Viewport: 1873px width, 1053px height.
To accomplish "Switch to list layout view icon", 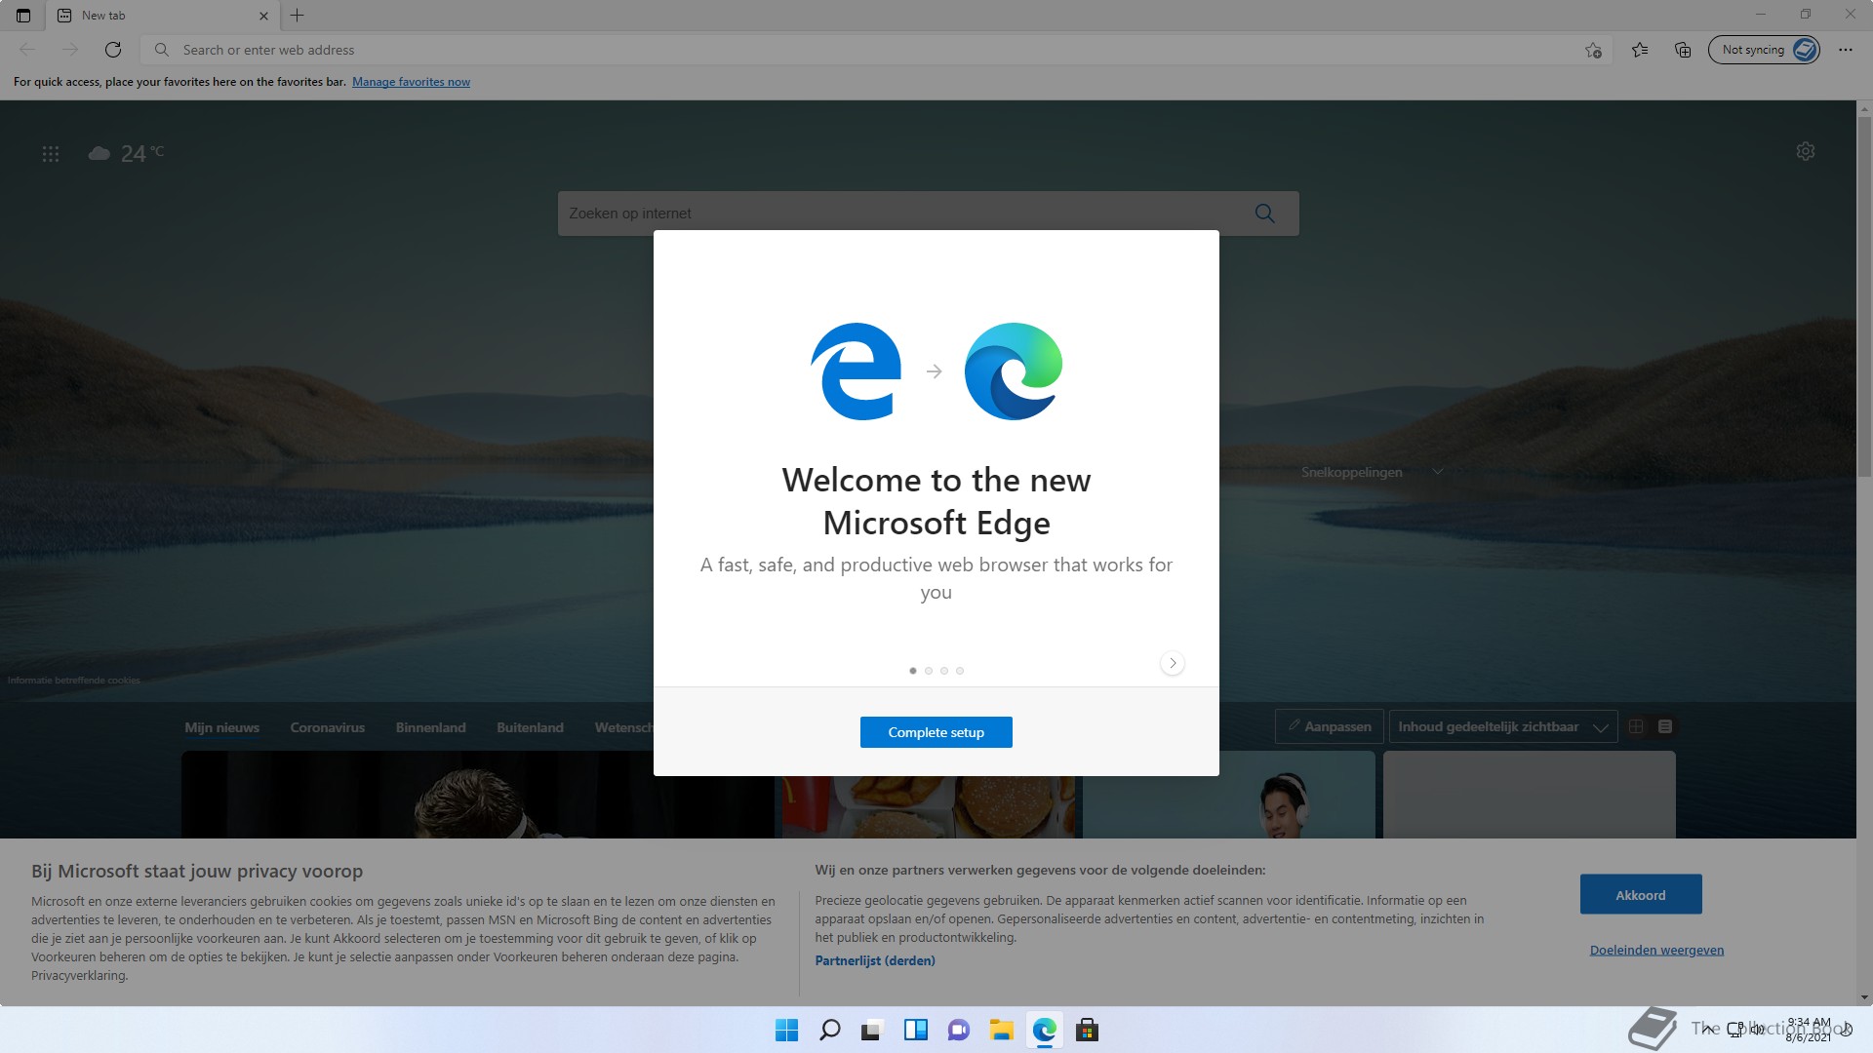I will pyautogui.click(x=1665, y=726).
